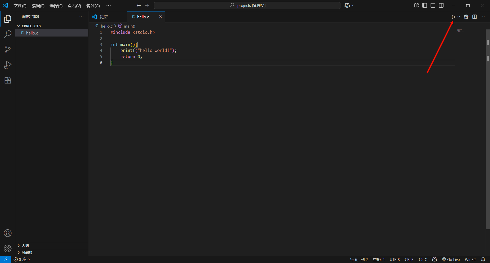Viewport: 490px width, 263px height.
Task: Open the Accounts icon in activity bar
Action: point(8,233)
